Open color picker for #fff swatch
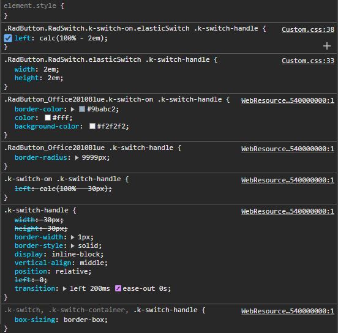 point(48,118)
